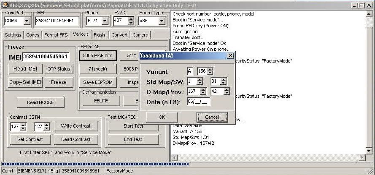The width and height of the screenshot is (375, 175).
Task: Open the Bcore Type dropdown showing x85
Action: coord(162,21)
